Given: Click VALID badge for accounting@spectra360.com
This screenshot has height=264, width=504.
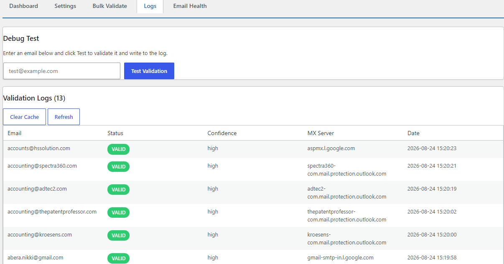Looking at the screenshot, I should 118,166.
